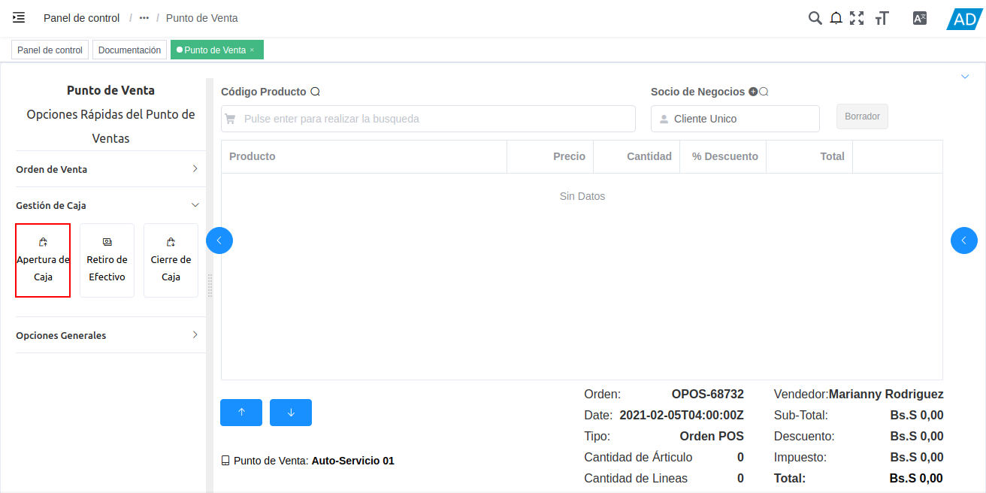986x493 pixels.
Task: Open the Documentación tab
Action: coord(129,49)
